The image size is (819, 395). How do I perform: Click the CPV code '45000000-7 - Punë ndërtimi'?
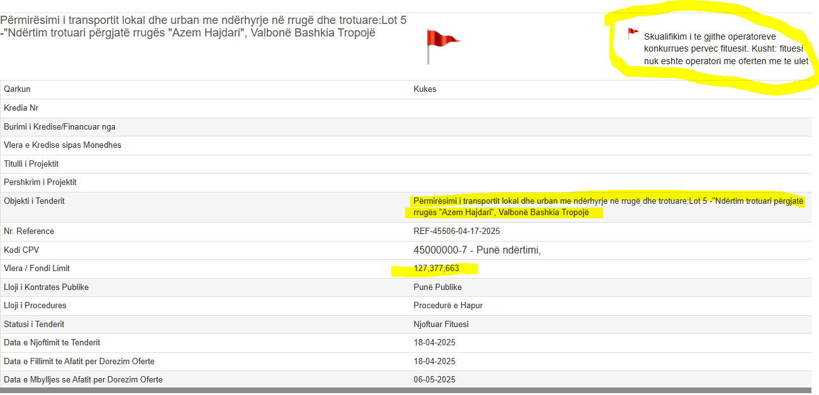477,250
